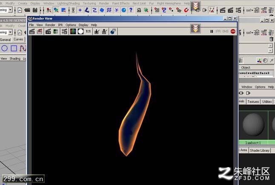Screen dimensions: 275x185
Task: Click New Scene icon in top status line
Action: [20, 10]
